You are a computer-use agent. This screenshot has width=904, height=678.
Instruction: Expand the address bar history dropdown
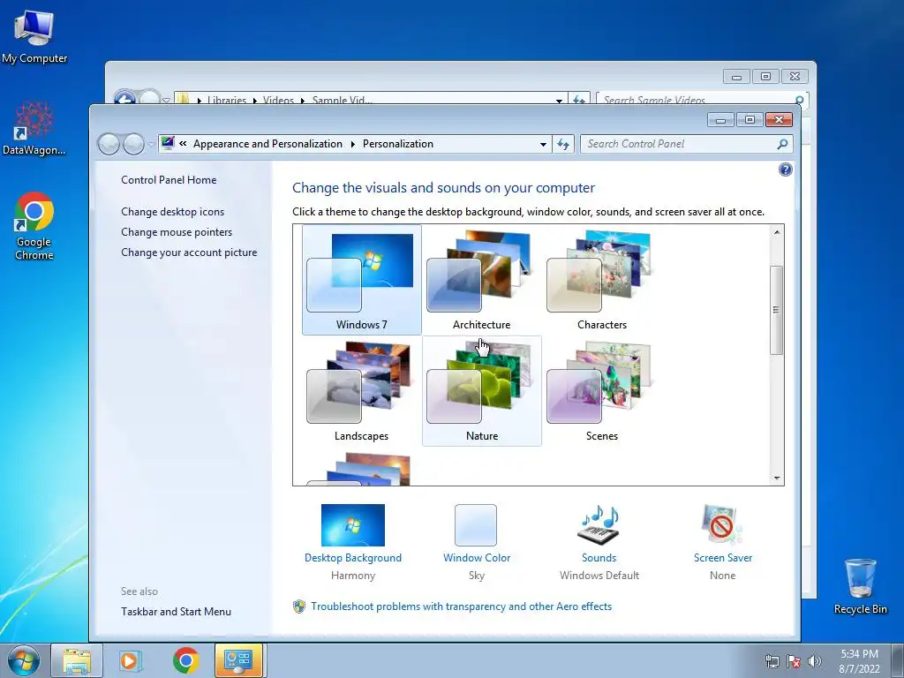tap(543, 144)
